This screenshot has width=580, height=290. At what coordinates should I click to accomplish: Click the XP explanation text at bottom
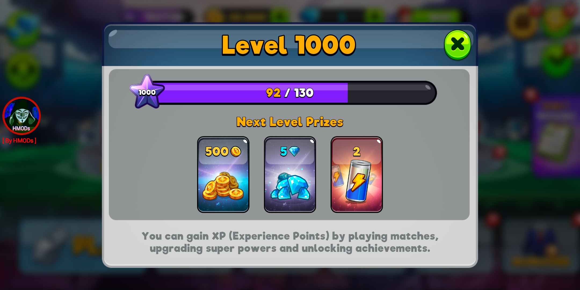point(290,242)
